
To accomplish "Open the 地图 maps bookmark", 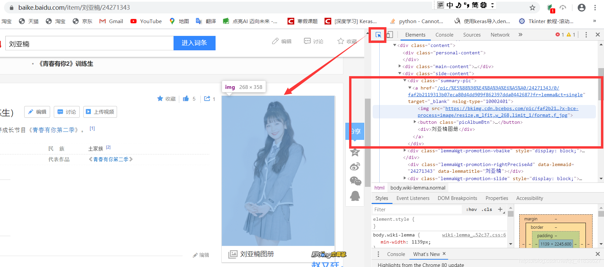I will [x=179, y=21].
